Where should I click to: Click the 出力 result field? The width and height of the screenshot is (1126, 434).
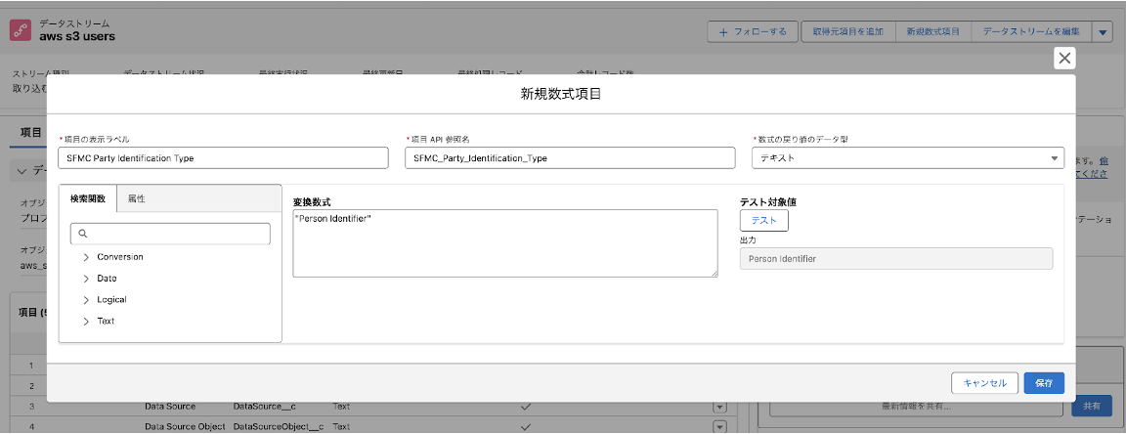895,258
